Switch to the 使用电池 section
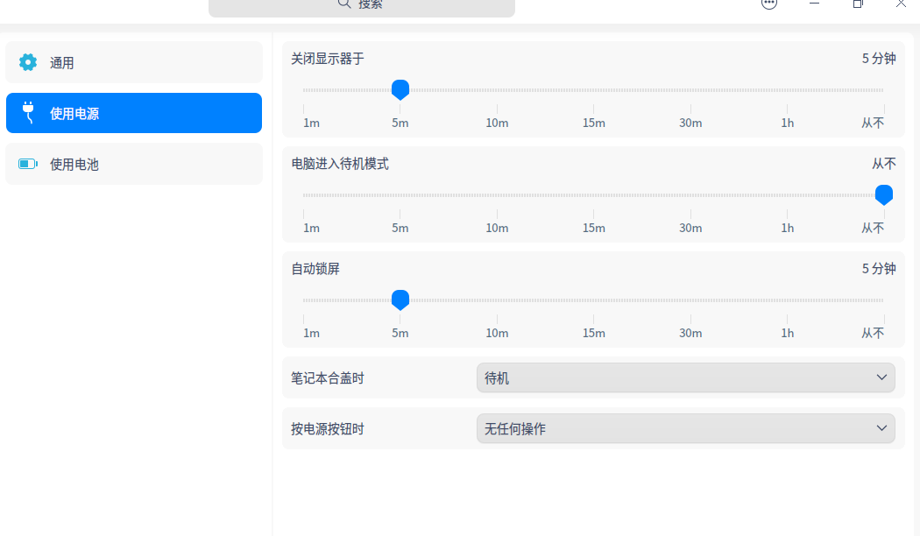 133,163
